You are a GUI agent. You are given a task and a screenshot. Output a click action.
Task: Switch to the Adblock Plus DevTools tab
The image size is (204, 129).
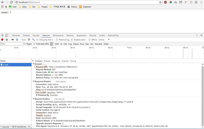click(113, 35)
